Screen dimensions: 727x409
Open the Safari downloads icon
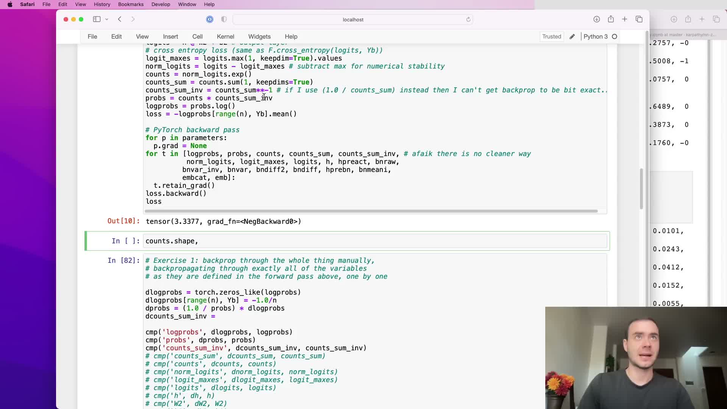596,19
